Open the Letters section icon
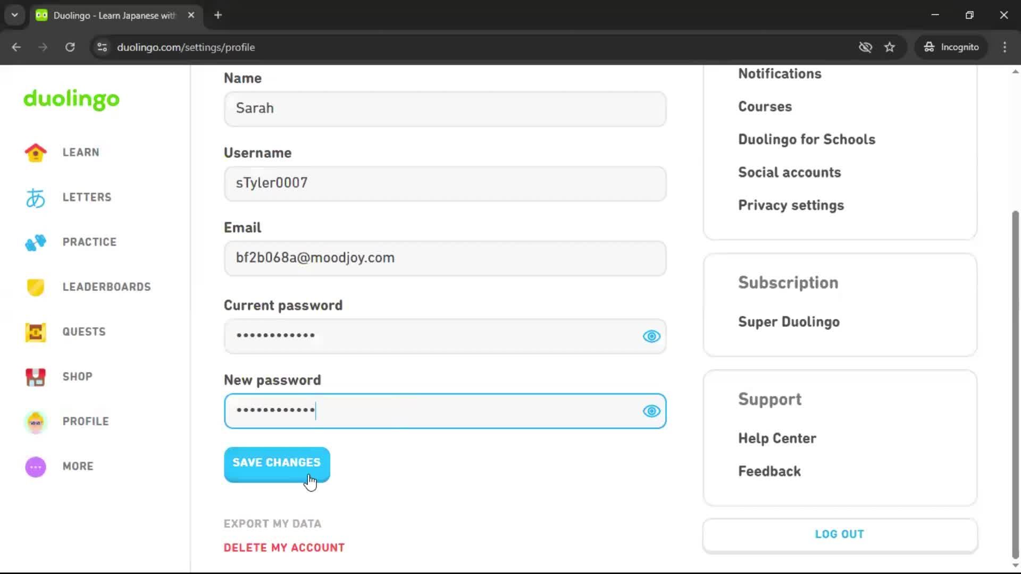Viewport: 1021px width, 574px height. point(35,197)
